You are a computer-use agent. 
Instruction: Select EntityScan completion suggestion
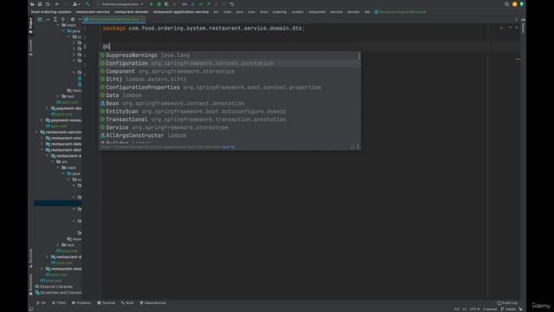pos(229,112)
